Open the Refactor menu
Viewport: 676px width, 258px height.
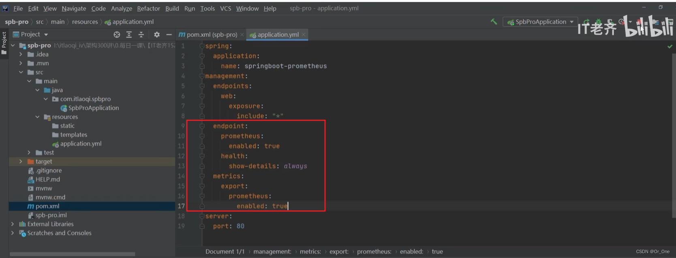[148, 9]
